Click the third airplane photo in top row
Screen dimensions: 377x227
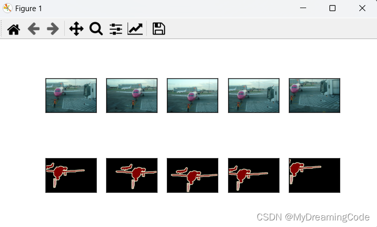[193, 96]
